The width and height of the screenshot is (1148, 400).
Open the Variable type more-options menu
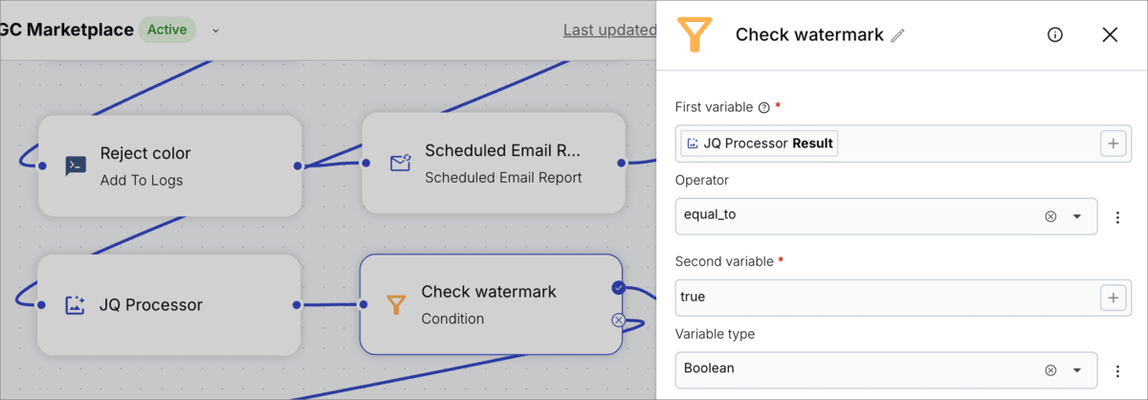tap(1117, 371)
